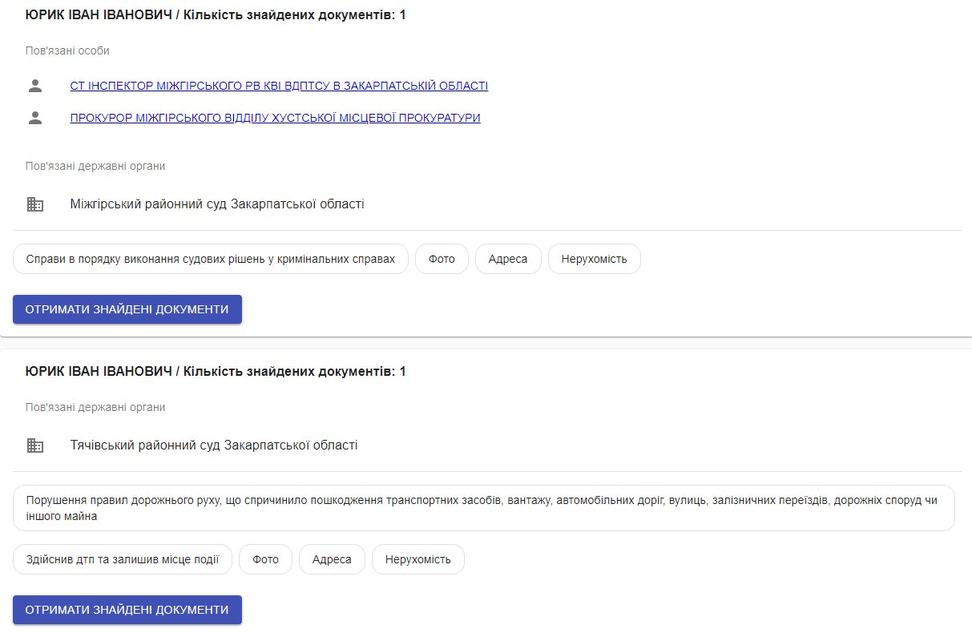The image size is (972, 633).
Task: Click Адреса chip in the Міжгірський court card
Action: click(508, 259)
